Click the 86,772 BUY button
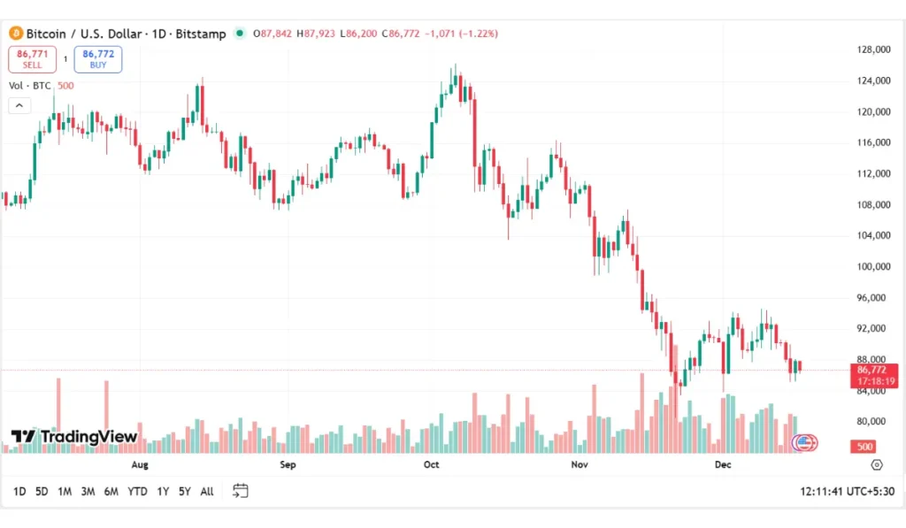 pyautogui.click(x=97, y=57)
